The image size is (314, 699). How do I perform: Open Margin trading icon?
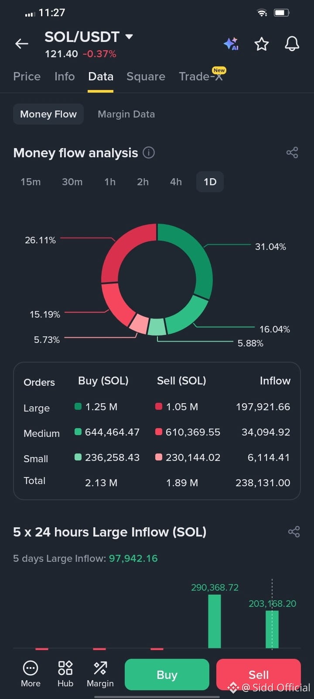(x=100, y=674)
